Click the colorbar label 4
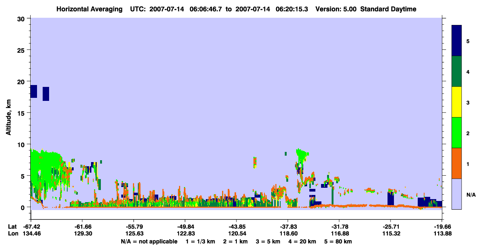The width and height of the screenshot is (491, 252). pyautogui.click(x=468, y=71)
